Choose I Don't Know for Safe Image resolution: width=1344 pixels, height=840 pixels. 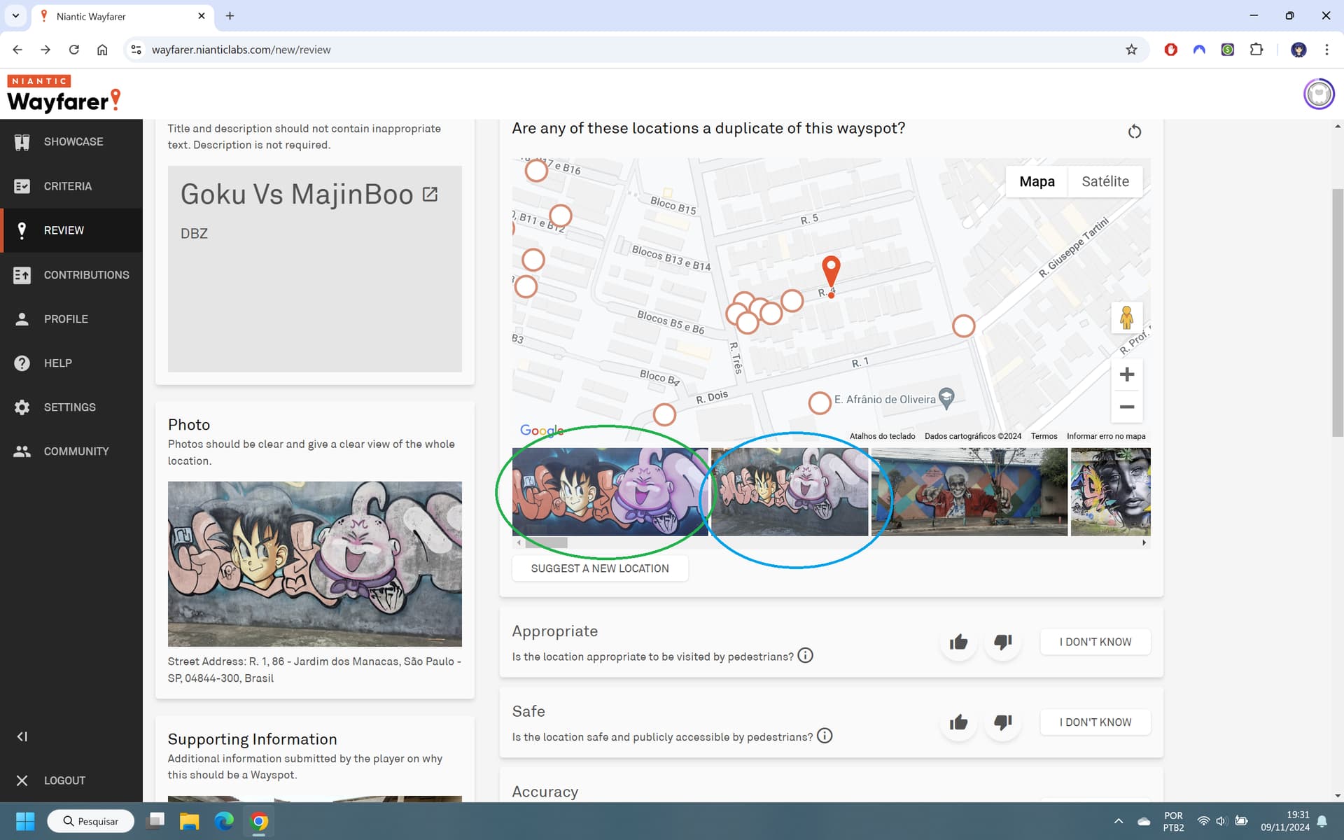coord(1095,722)
